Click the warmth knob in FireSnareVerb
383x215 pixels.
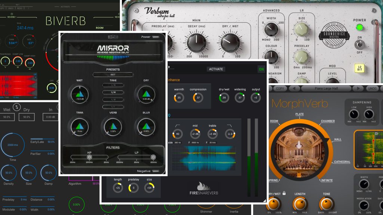179,98
